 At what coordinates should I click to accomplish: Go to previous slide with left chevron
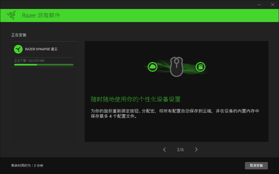(x=164, y=150)
